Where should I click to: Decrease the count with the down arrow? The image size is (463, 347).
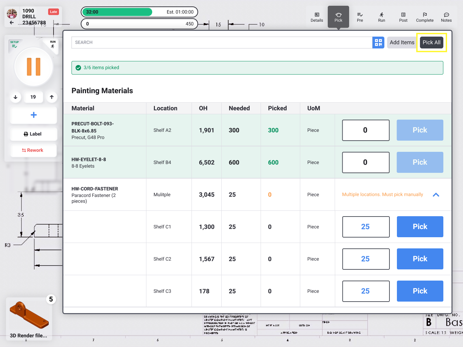coord(16,97)
